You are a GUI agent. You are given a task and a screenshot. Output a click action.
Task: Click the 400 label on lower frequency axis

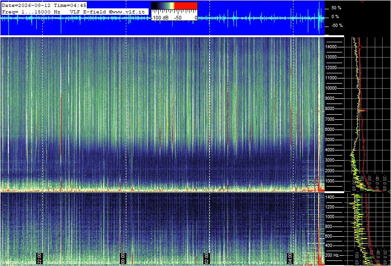pyautogui.click(x=329, y=245)
